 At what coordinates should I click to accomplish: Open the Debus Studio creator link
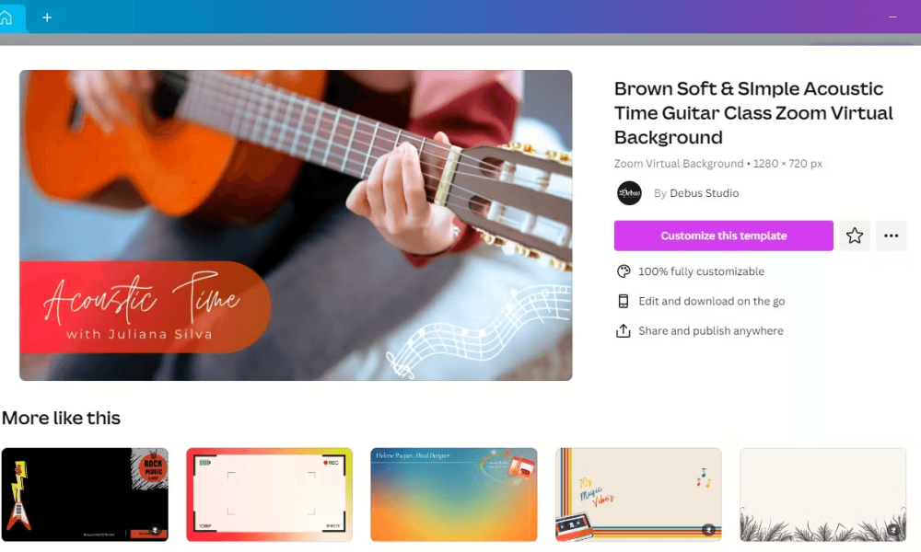point(705,193)
